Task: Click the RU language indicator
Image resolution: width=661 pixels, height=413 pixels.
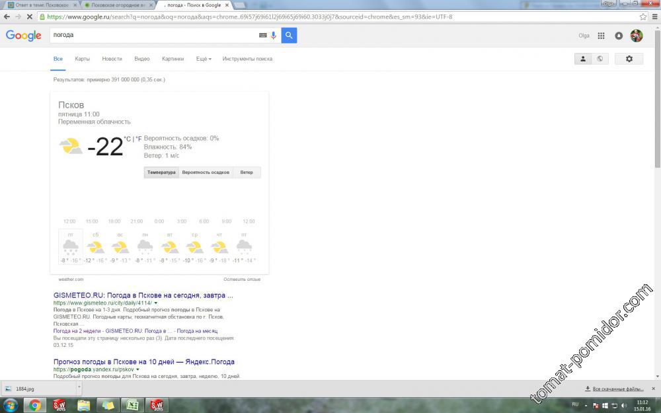Action: coord(575,404)
